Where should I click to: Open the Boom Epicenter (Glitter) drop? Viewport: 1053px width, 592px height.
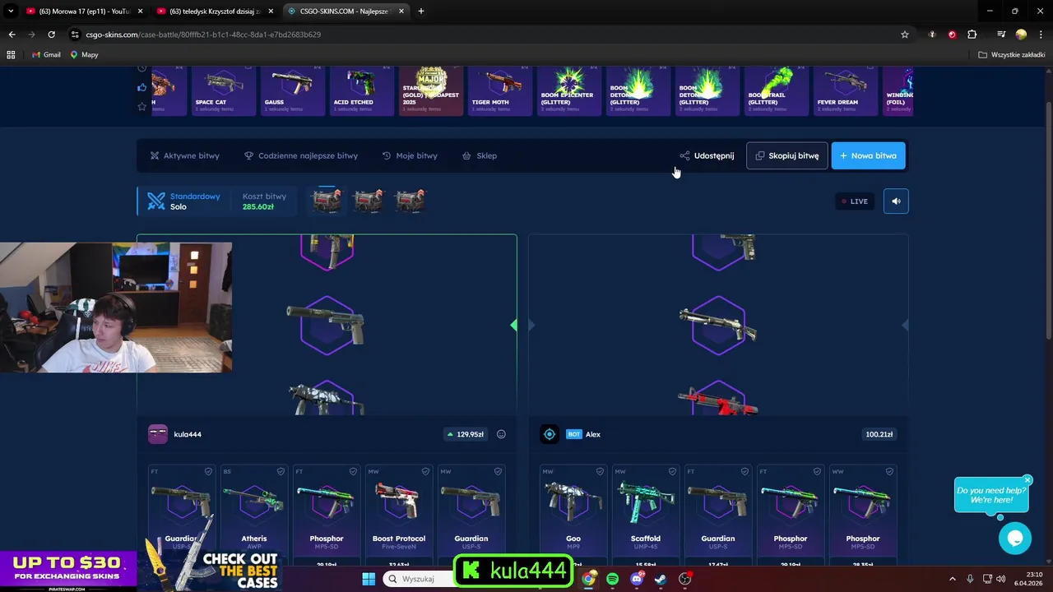[568, 90]
